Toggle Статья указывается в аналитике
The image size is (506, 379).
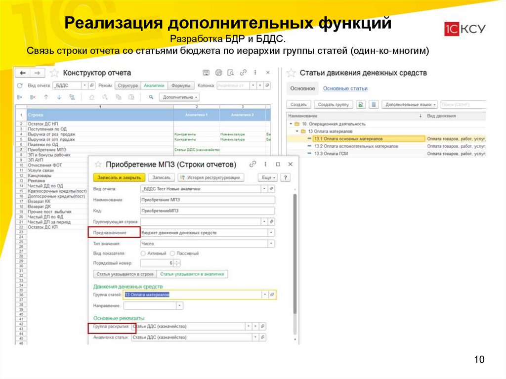192,274
